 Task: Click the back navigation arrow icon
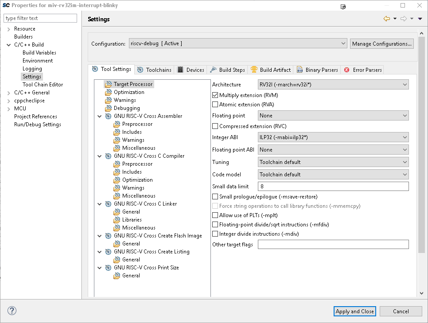click(387, 19)
